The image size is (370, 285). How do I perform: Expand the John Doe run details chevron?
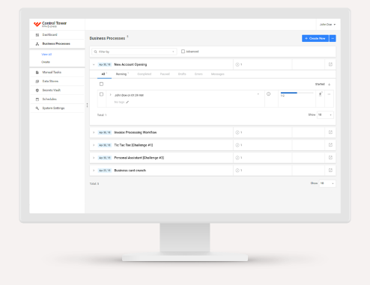pos(110,95)
